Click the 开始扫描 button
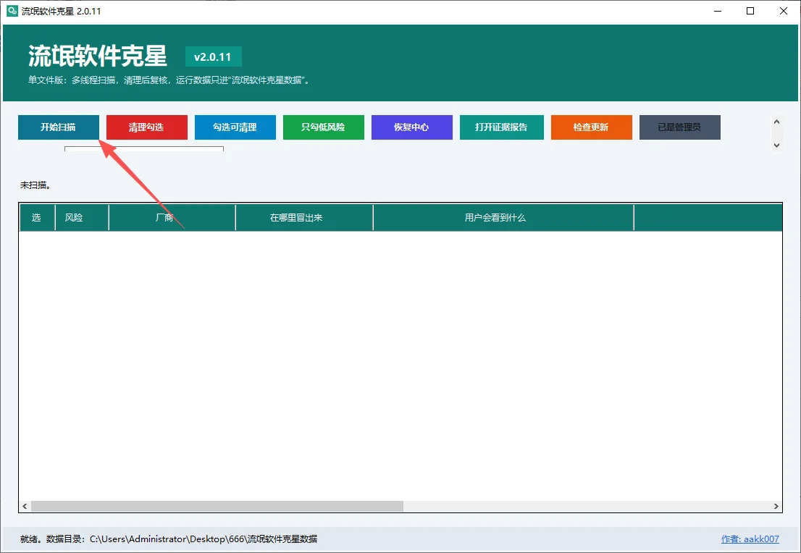Image resolution: width=801 pixels, height=553 pixels. click(x=58, y=127)
